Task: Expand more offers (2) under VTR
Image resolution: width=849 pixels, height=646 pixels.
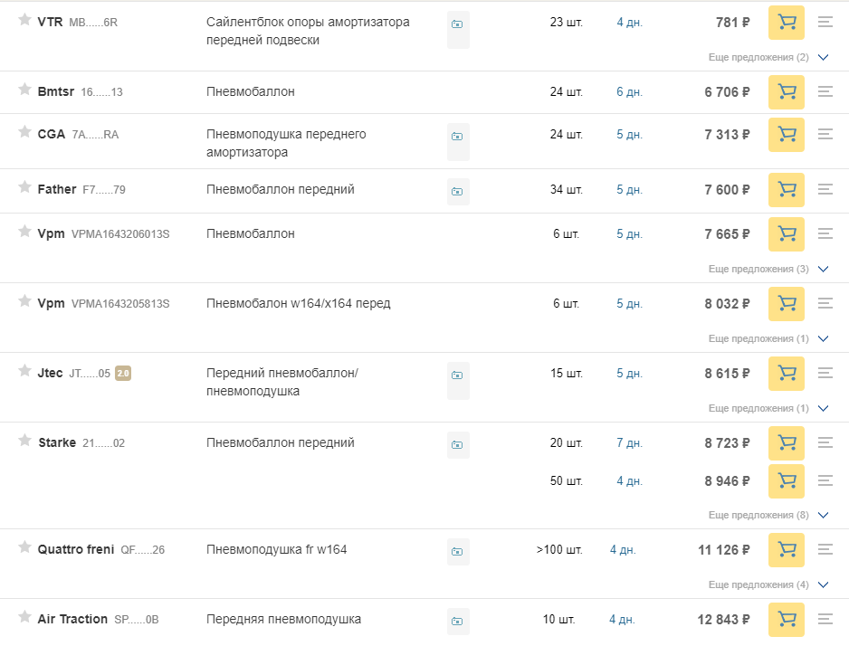Action: [768, 57]
